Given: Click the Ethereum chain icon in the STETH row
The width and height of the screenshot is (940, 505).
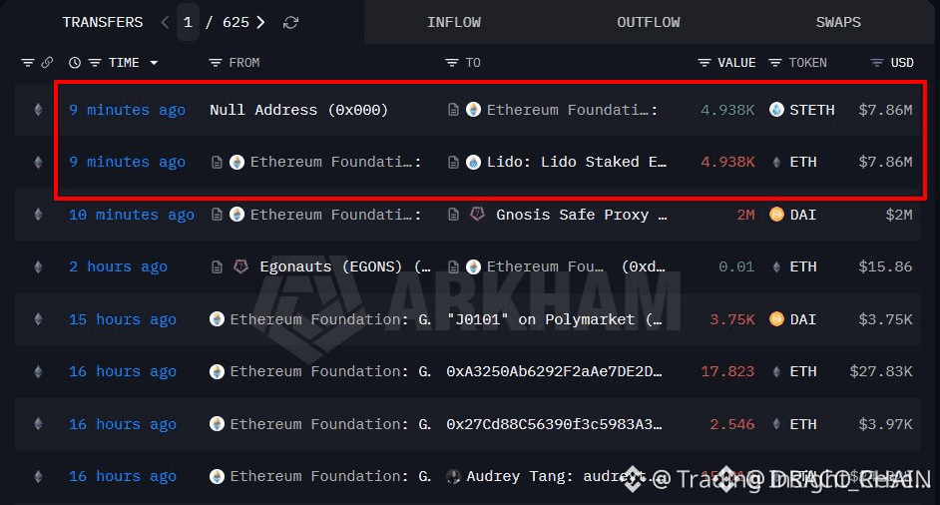Looking at the screenshot, I should 38,110.
